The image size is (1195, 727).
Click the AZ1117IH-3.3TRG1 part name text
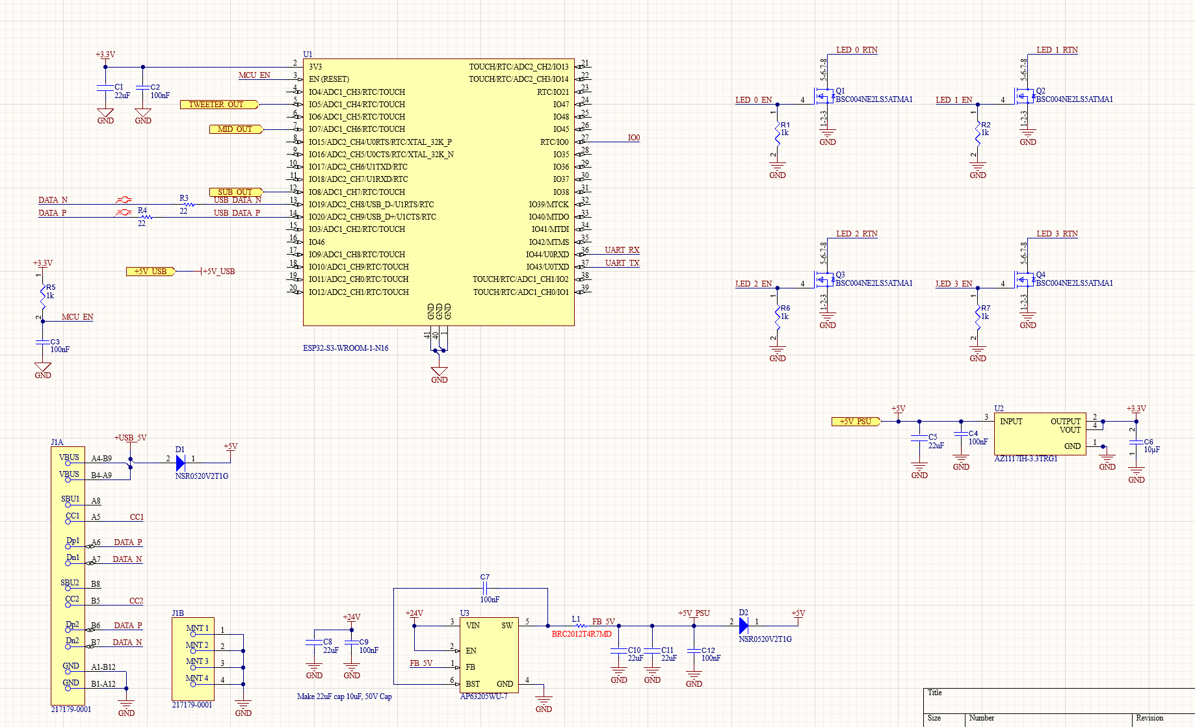[x=1026, y=459]
